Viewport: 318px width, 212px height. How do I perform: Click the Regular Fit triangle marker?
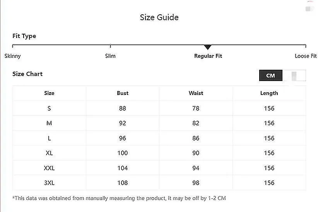click(208, 47)
